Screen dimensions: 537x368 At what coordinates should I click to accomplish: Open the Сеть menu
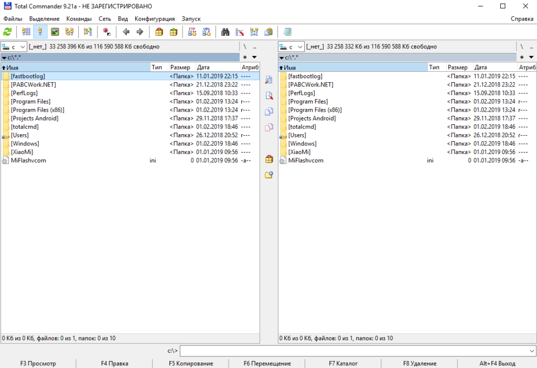pyautogui.click(x=105, y=19)
